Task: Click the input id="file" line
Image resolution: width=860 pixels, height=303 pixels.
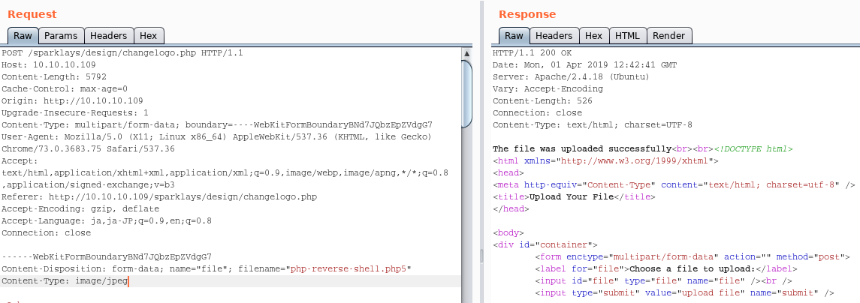Action: coord(664,281)
